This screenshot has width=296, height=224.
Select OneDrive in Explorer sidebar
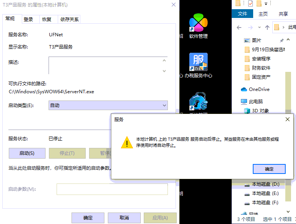[x=259, y=89]
